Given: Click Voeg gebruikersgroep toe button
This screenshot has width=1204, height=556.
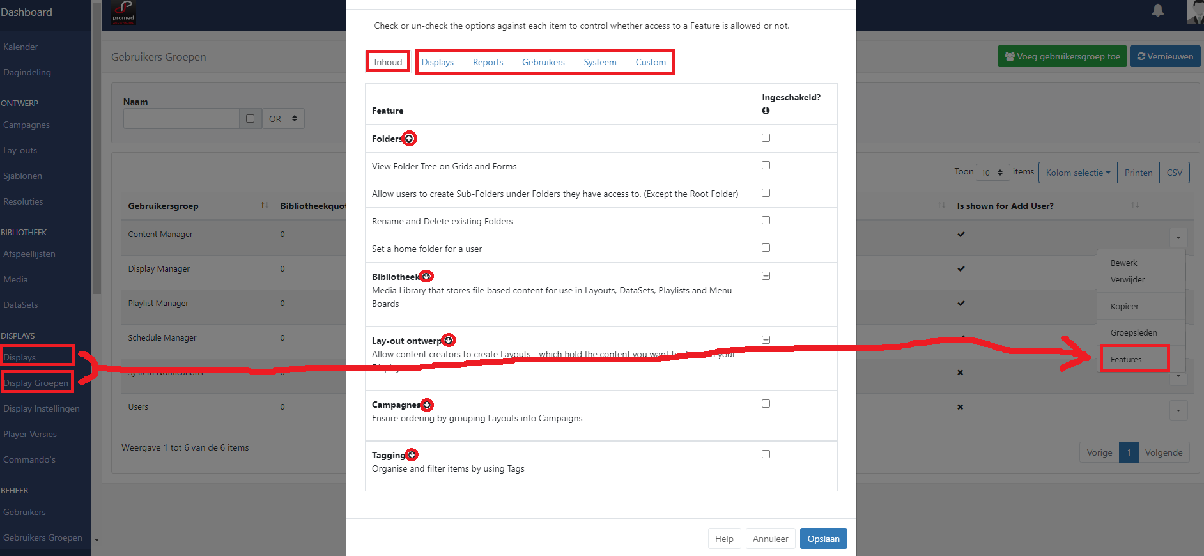Looking at the screenshot, I should pyautogui.click(x=1062, y=56).
